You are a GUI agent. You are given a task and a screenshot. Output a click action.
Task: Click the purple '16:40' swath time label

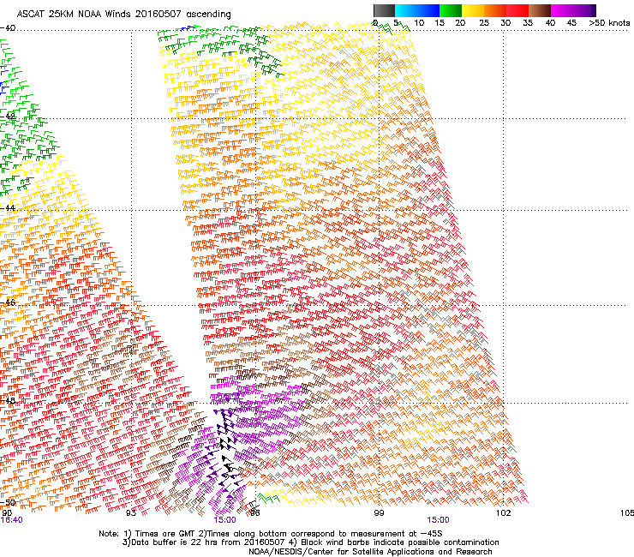pyautogui.click(x=11, y=520)
